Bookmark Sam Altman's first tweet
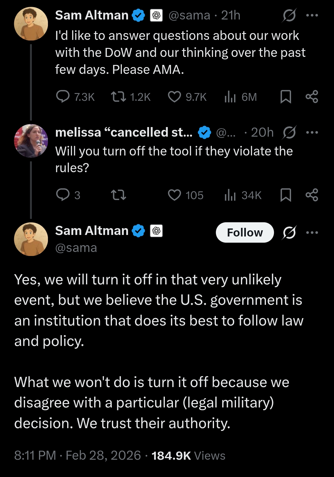This screenshot has width=334, height=477. pos(285,97)
